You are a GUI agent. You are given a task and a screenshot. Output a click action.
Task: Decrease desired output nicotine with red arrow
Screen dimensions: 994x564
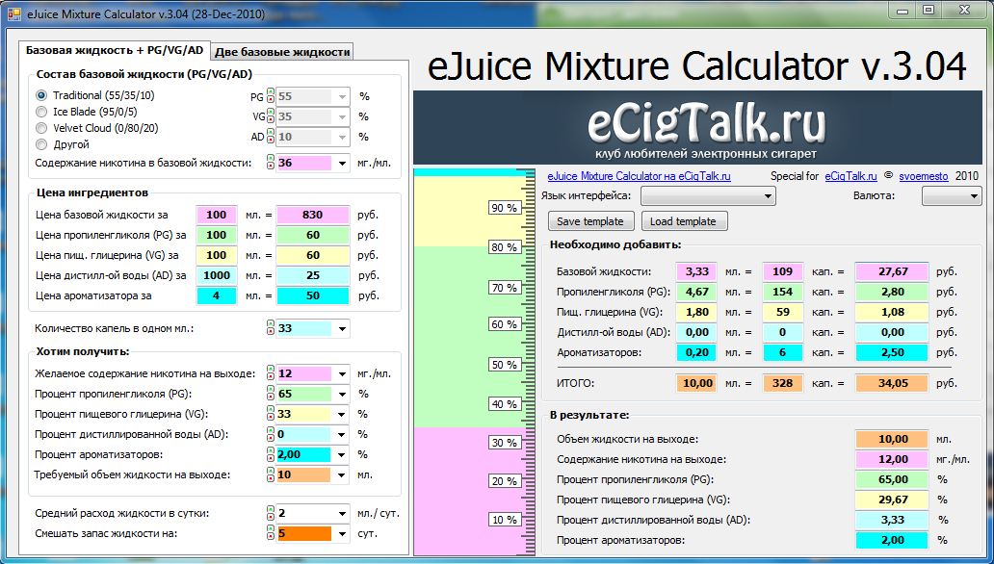point(271,377)
